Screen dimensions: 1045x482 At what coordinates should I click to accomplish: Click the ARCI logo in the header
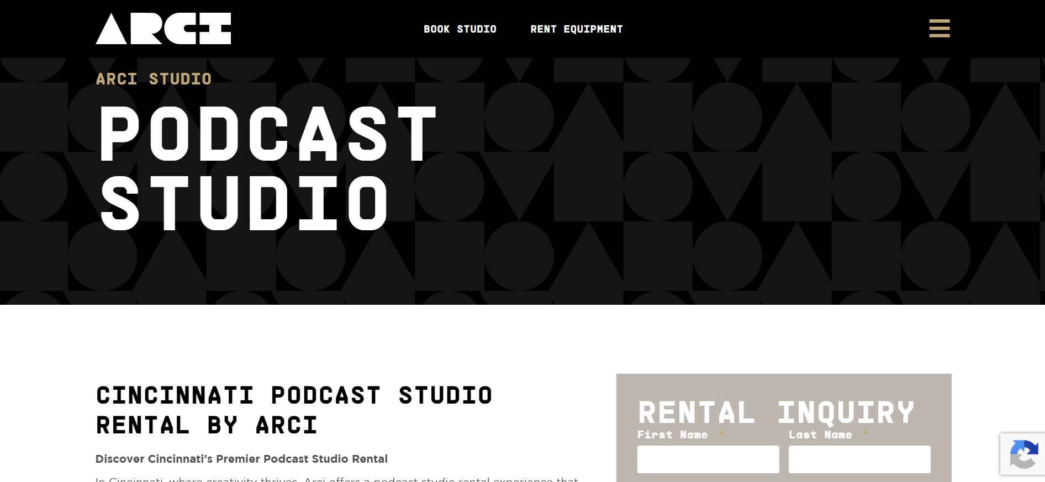tap(163, 29)
